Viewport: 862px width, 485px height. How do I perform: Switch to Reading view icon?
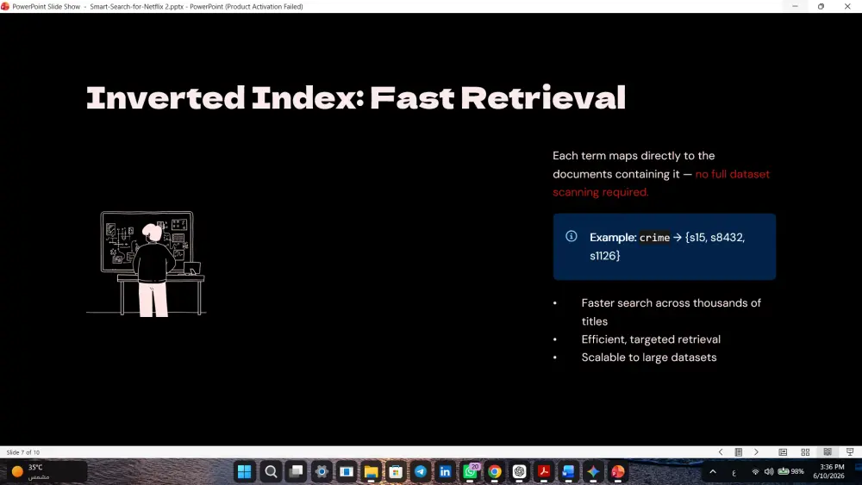tap(828, 452)
